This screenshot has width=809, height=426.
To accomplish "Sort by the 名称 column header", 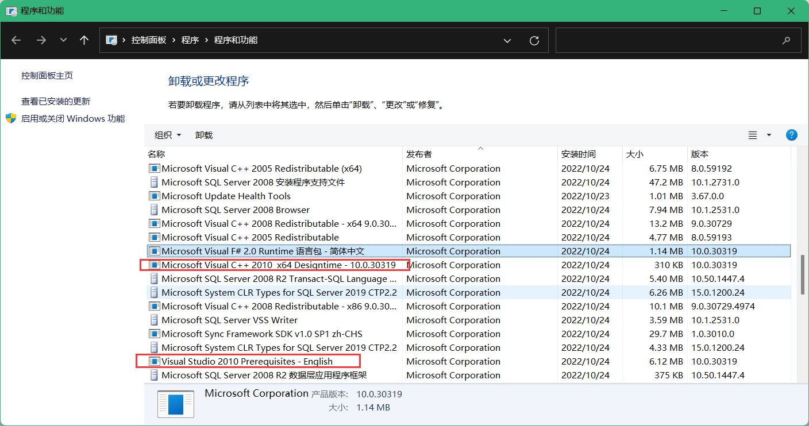I will tap(273, 154).
